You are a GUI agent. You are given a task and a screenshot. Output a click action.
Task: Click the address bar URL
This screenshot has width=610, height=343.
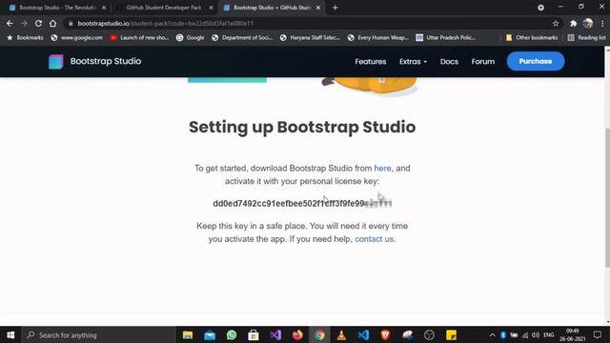click(165, 23)
